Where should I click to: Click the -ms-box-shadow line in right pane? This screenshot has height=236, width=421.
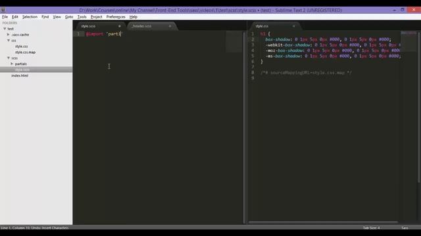tap(333, 56)
